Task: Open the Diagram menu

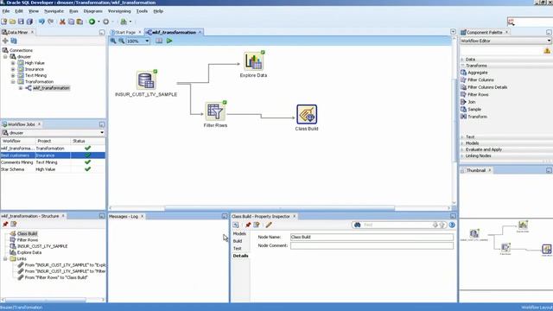Action: pyautogui.click(x=92, y=11)
